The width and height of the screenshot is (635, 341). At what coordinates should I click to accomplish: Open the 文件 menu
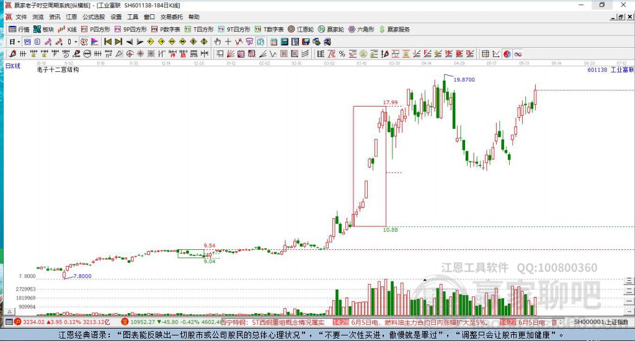pyautogui.click(x=21, y=17)
